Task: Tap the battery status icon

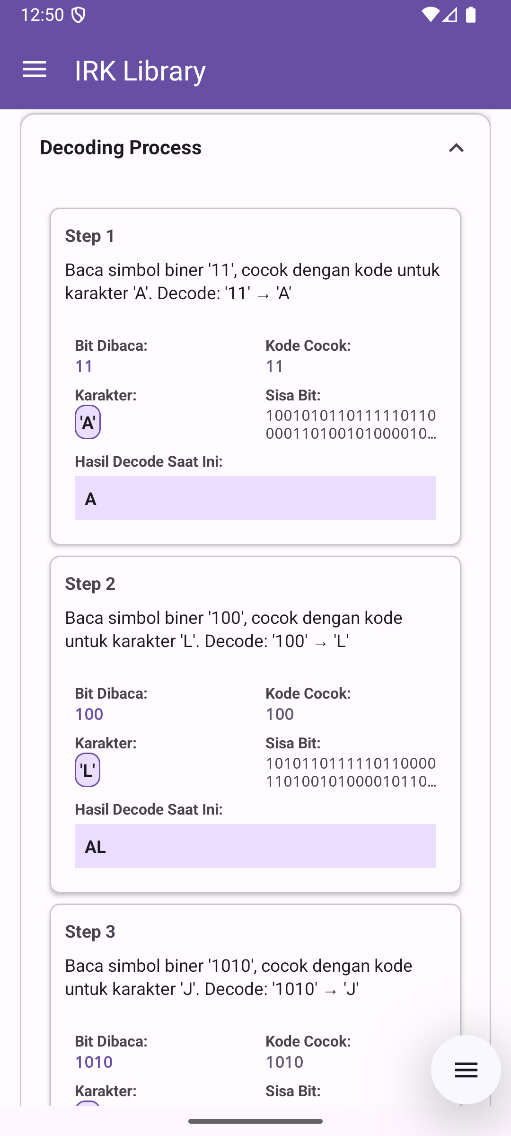Action: 471,15
